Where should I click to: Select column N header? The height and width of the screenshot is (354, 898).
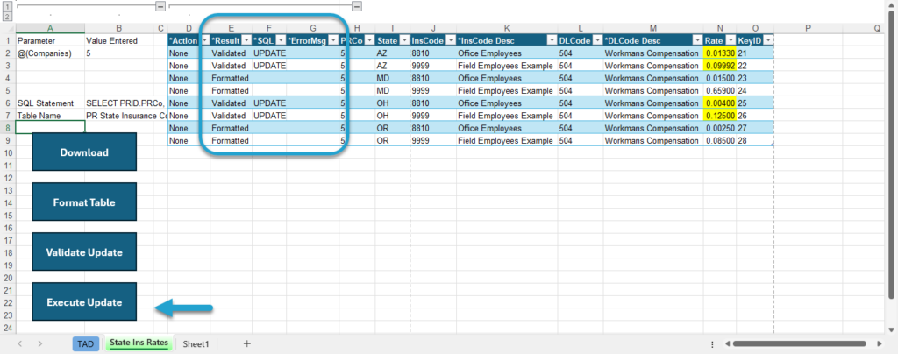point(720,28)
